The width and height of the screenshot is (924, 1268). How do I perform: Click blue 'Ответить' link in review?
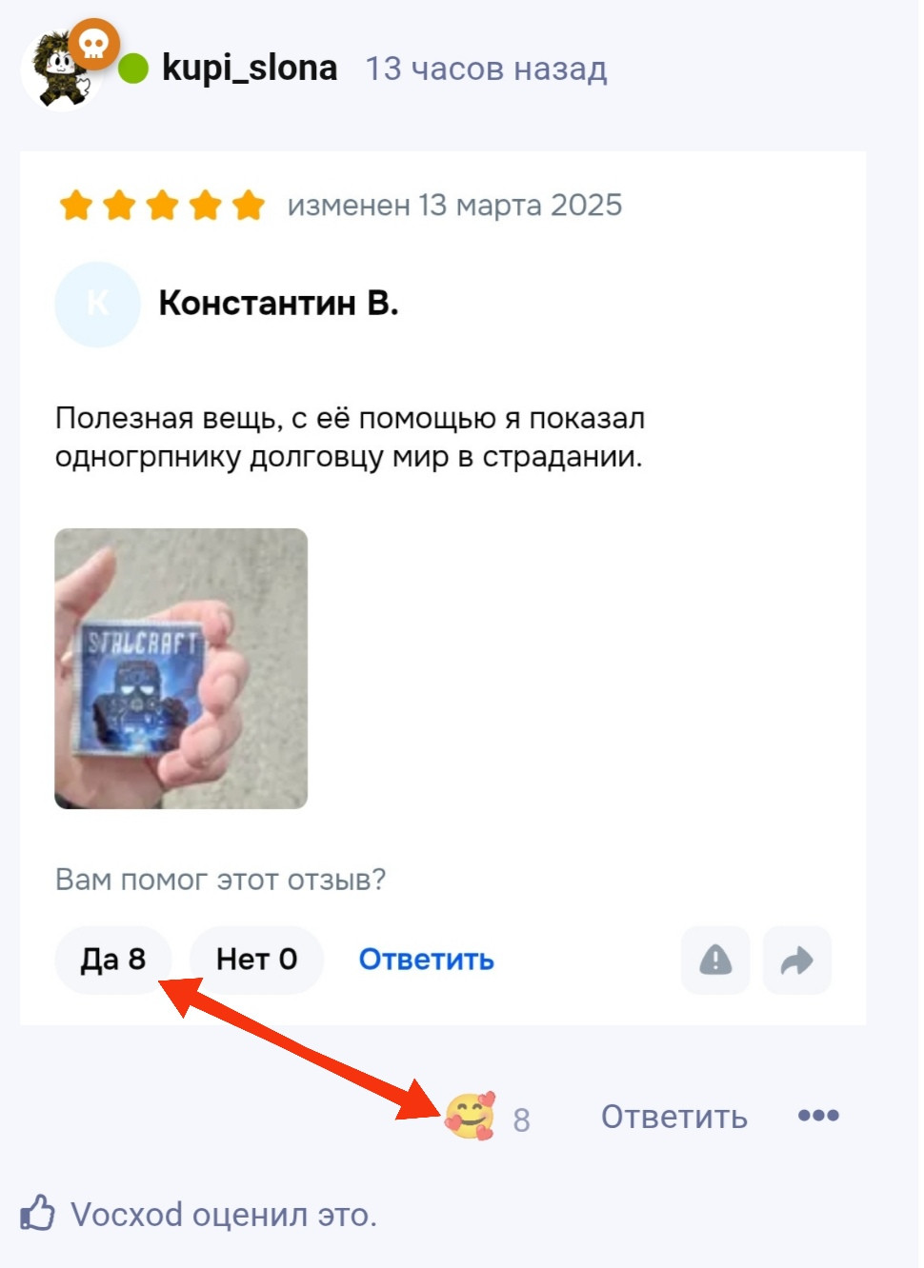pyautogui.click(x=426, y=960)
